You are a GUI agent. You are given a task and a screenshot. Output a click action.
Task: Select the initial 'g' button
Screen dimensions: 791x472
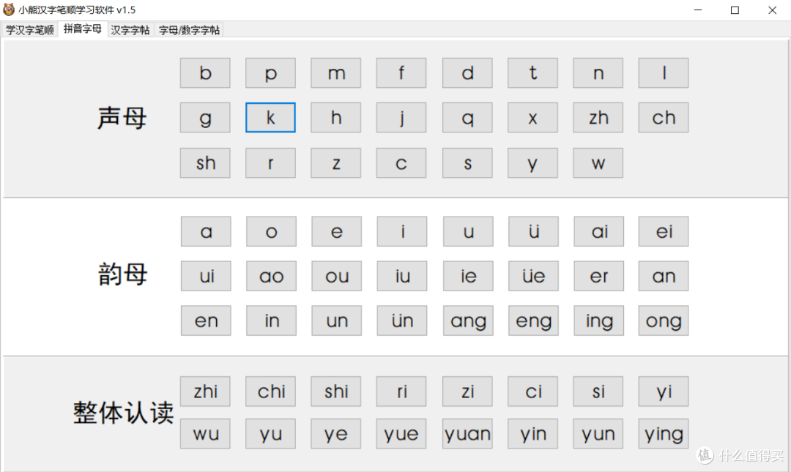(205, 118)
